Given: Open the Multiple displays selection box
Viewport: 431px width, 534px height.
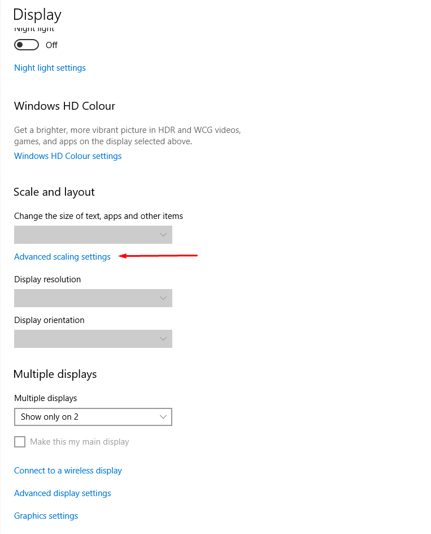Looking at the screenshot, I should pos(93,417).
